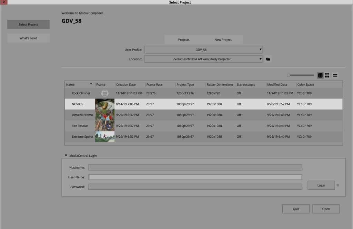Click the Extreme Sports project thumbnail
The width and height of the screenshot is (353, 229).
pos(104,136)
